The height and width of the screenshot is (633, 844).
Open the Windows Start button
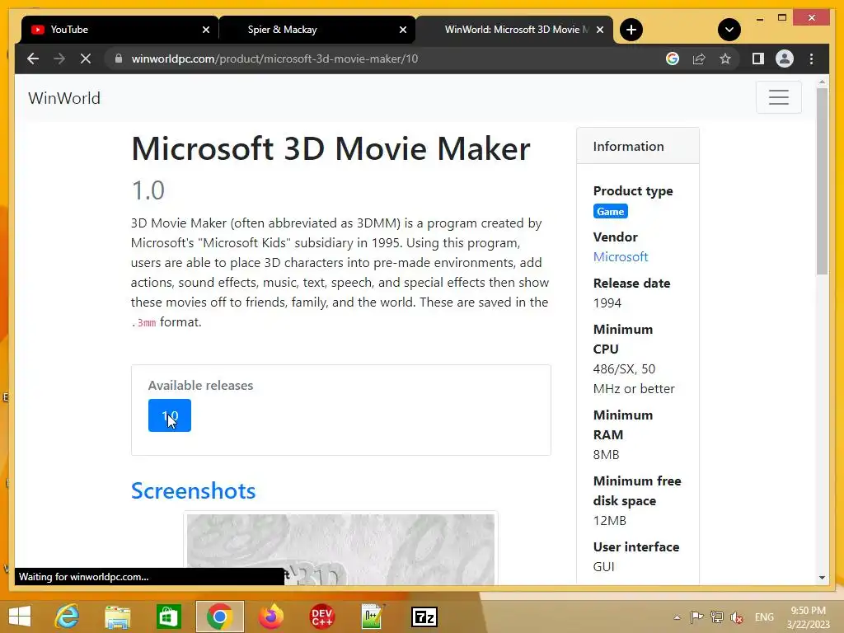click(x=20, y=617)
